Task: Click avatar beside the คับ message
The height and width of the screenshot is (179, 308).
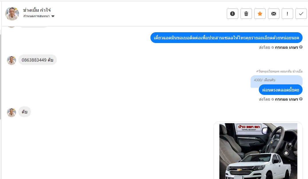Action: (x=11, y=112)
